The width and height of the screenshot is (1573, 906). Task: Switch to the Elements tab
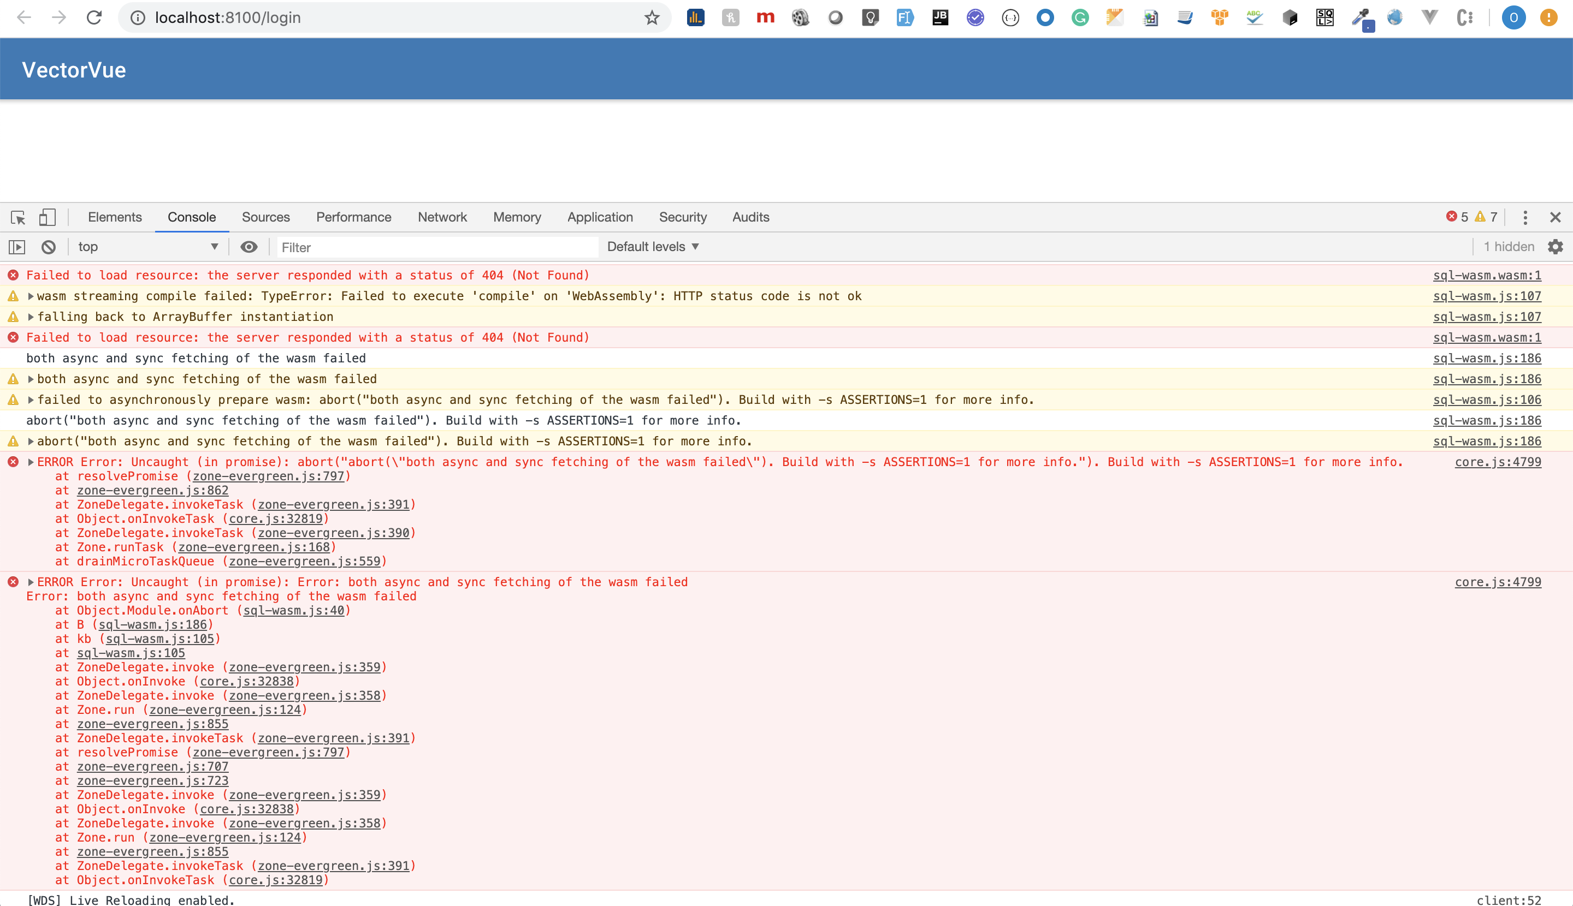pyautogui.click(x=115, y=217)
